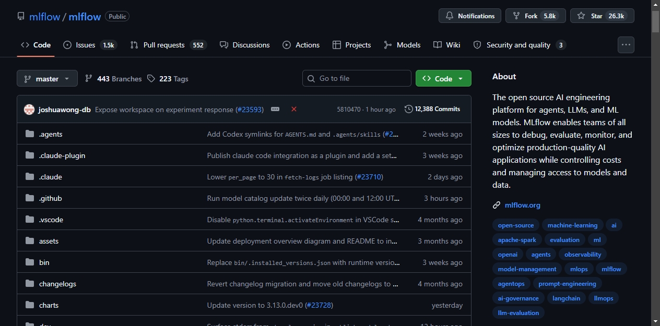This screenshot has width=660, height=326.
Task: View 443 Branches link
Action: click(x=113, y=79)
